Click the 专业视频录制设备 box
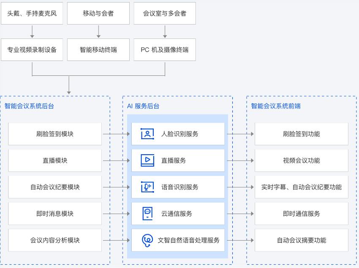 click(x=32, y=49)
